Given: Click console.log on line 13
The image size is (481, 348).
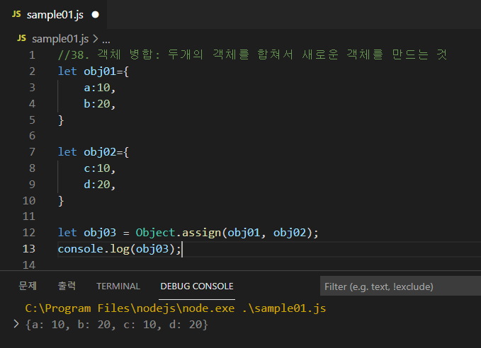Looking at the screenshot, I should click(x=94, y=249).
